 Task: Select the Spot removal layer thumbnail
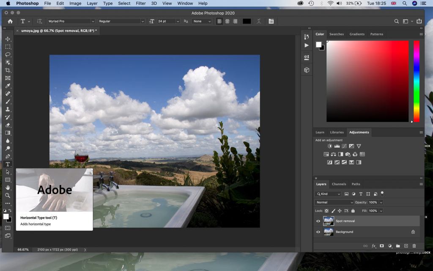pyautogui.click(x=328, y=221)
